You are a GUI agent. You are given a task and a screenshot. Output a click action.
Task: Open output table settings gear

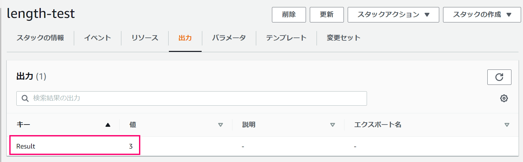coord(504,98)
